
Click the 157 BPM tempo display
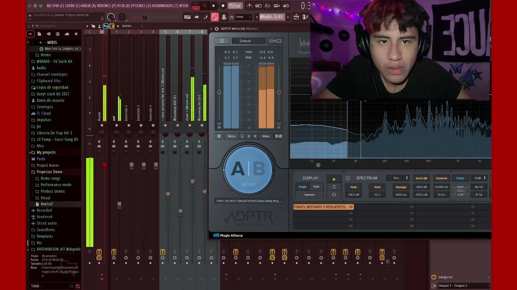[x=235, y=6]
